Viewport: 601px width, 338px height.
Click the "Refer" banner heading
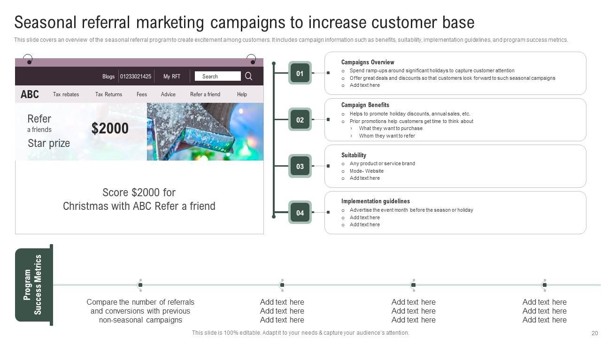pyautogui.click(x=39, y=119)
